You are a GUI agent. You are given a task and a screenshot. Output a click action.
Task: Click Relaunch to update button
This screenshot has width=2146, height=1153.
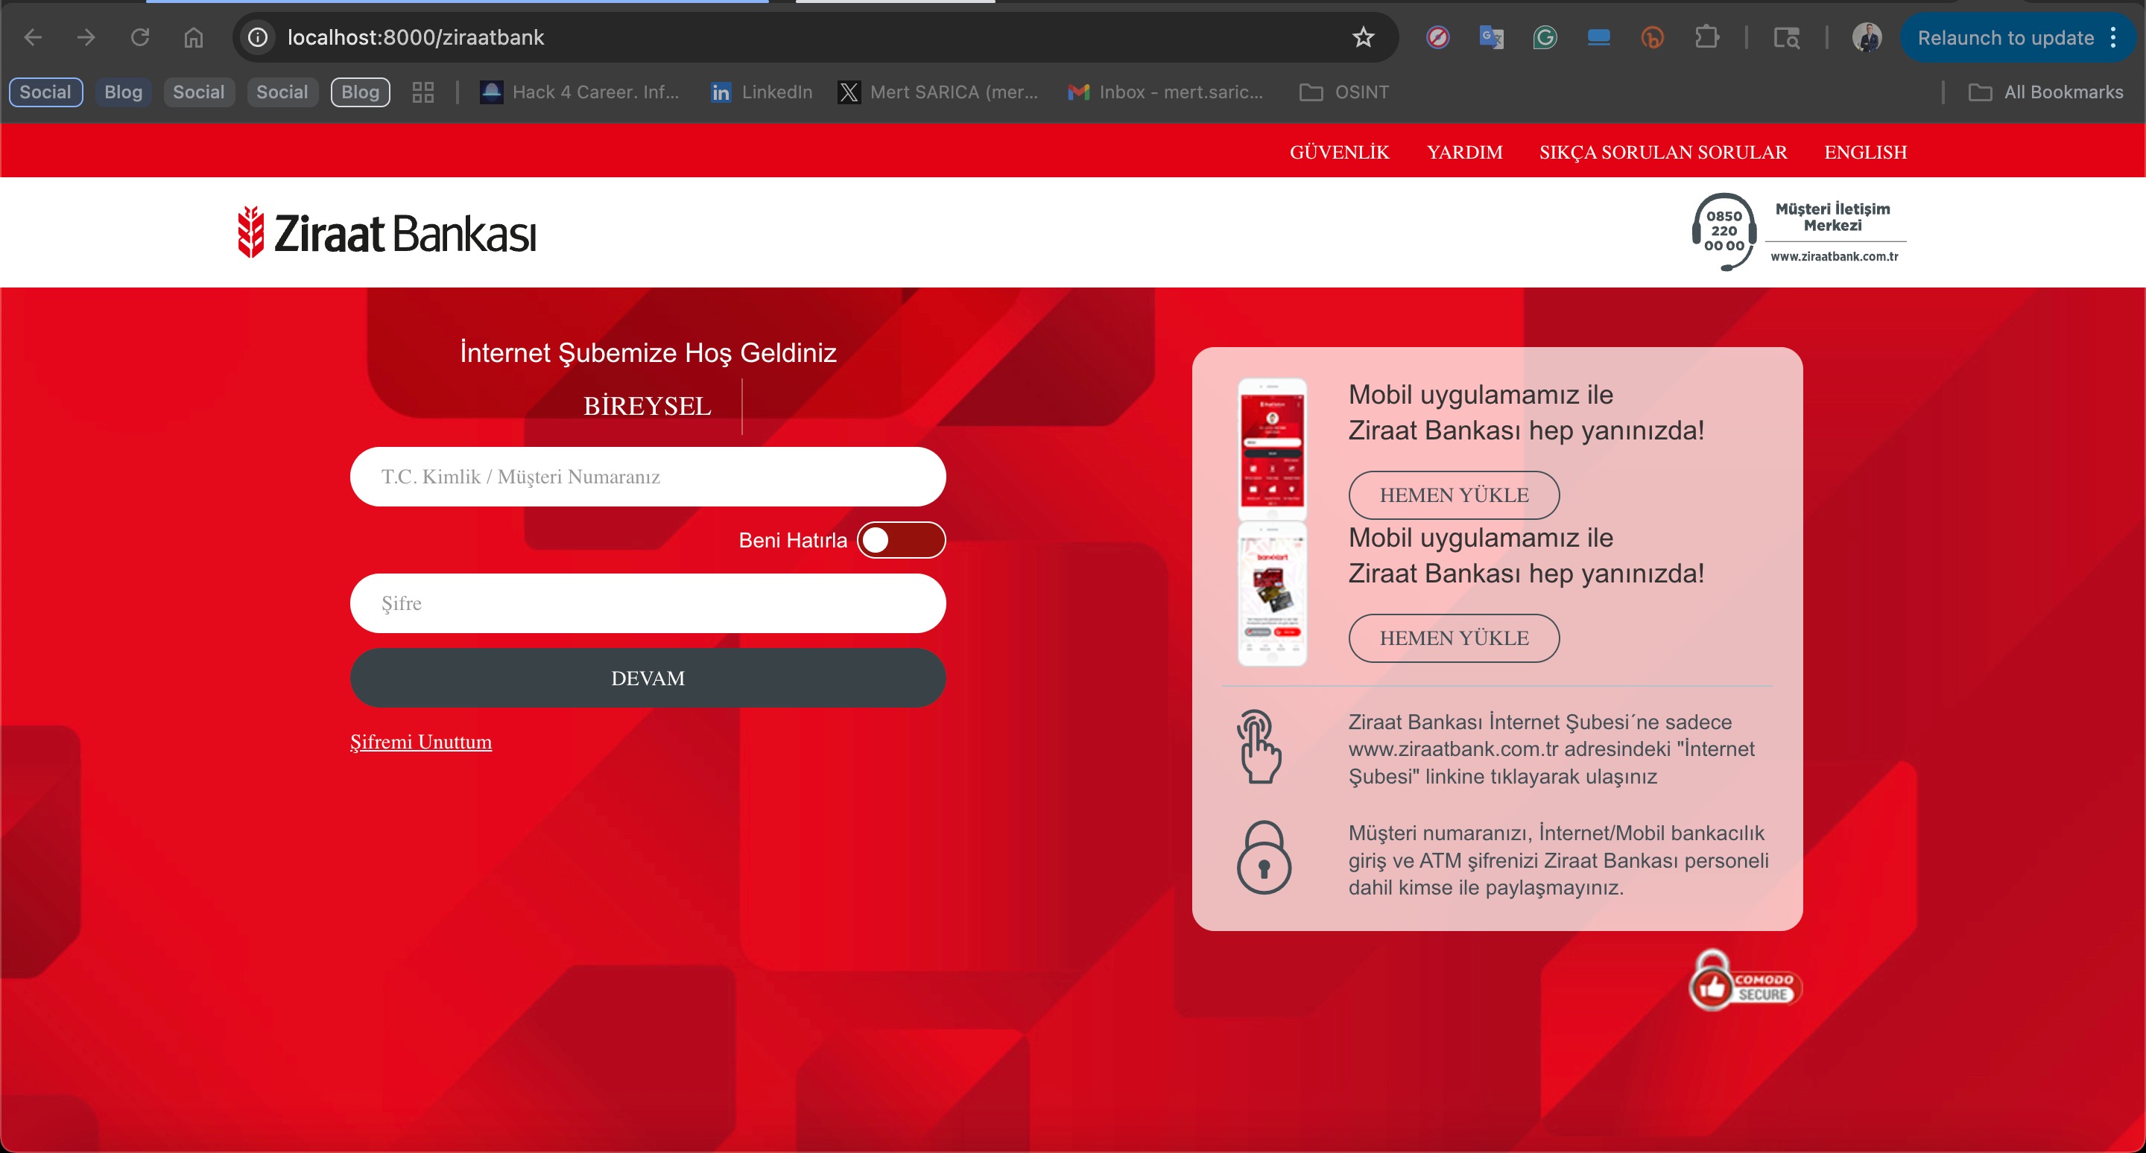tap(2005, 37)
